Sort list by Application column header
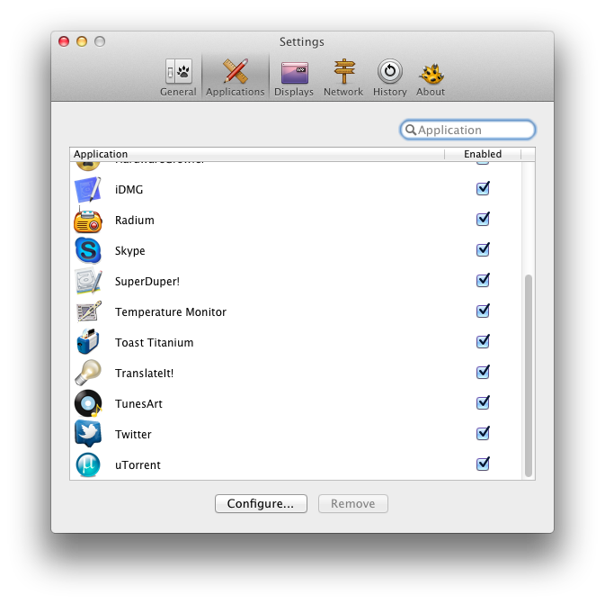This screenshot has width=605, height=604. pyautogui.click(x=256, y=154)
